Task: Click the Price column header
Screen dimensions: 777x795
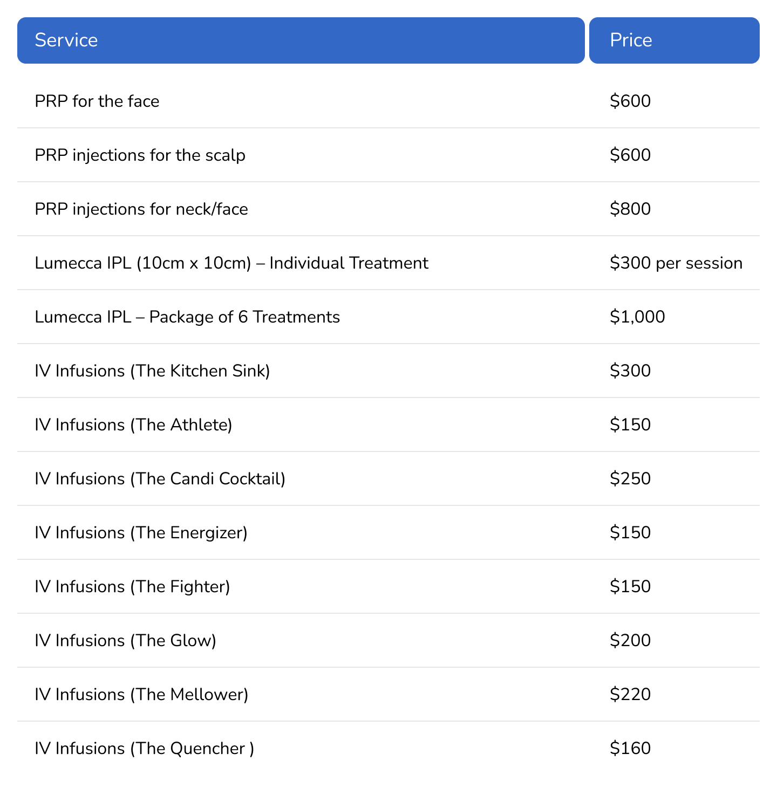Action: tap(674, 40)
